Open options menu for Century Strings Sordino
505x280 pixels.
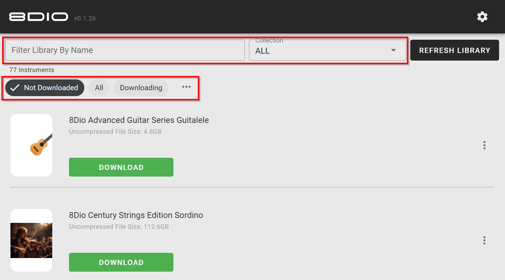(484, 240)
